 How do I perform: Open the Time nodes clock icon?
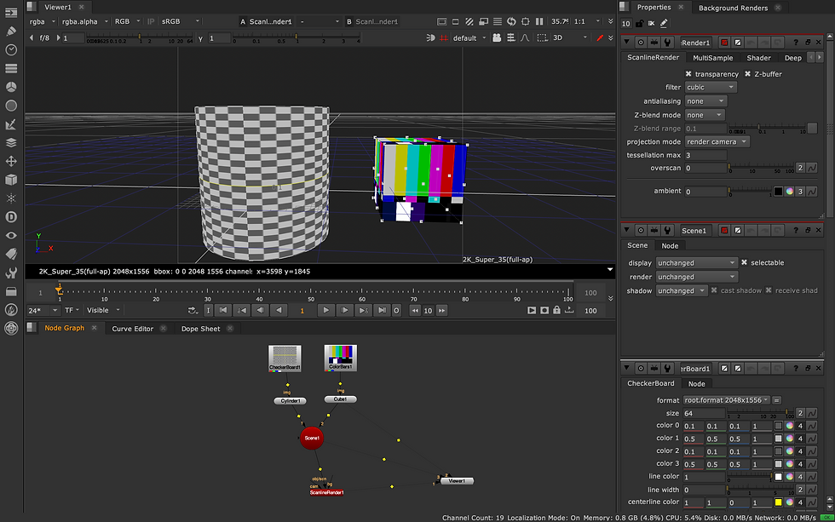(x=10, y=50)
